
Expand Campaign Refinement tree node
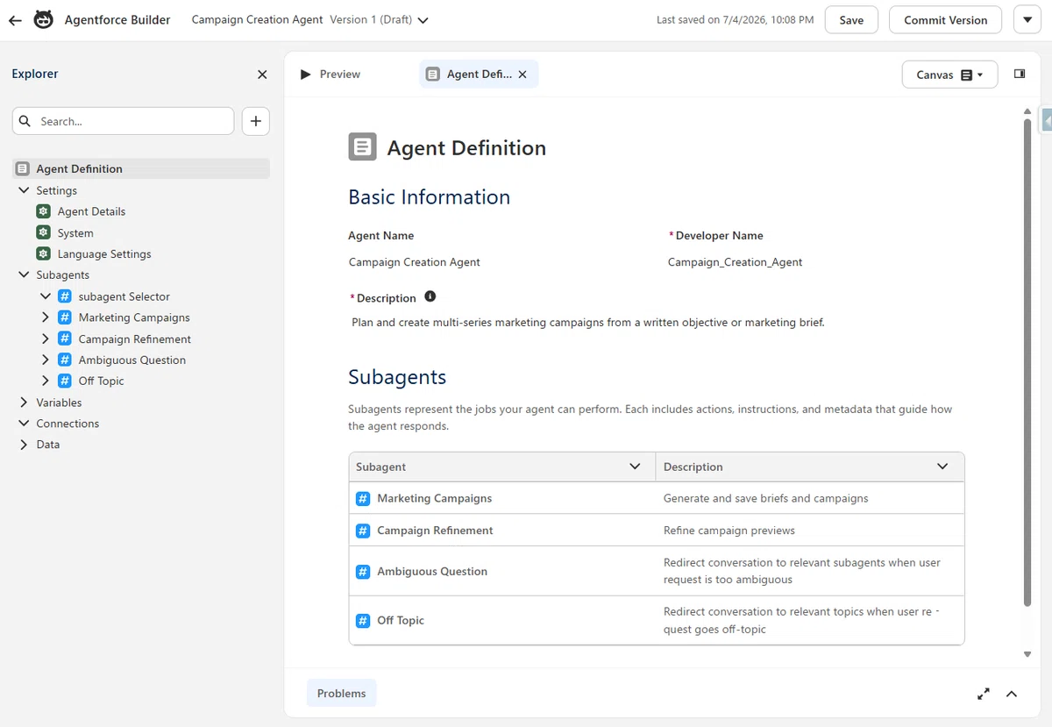46,339
